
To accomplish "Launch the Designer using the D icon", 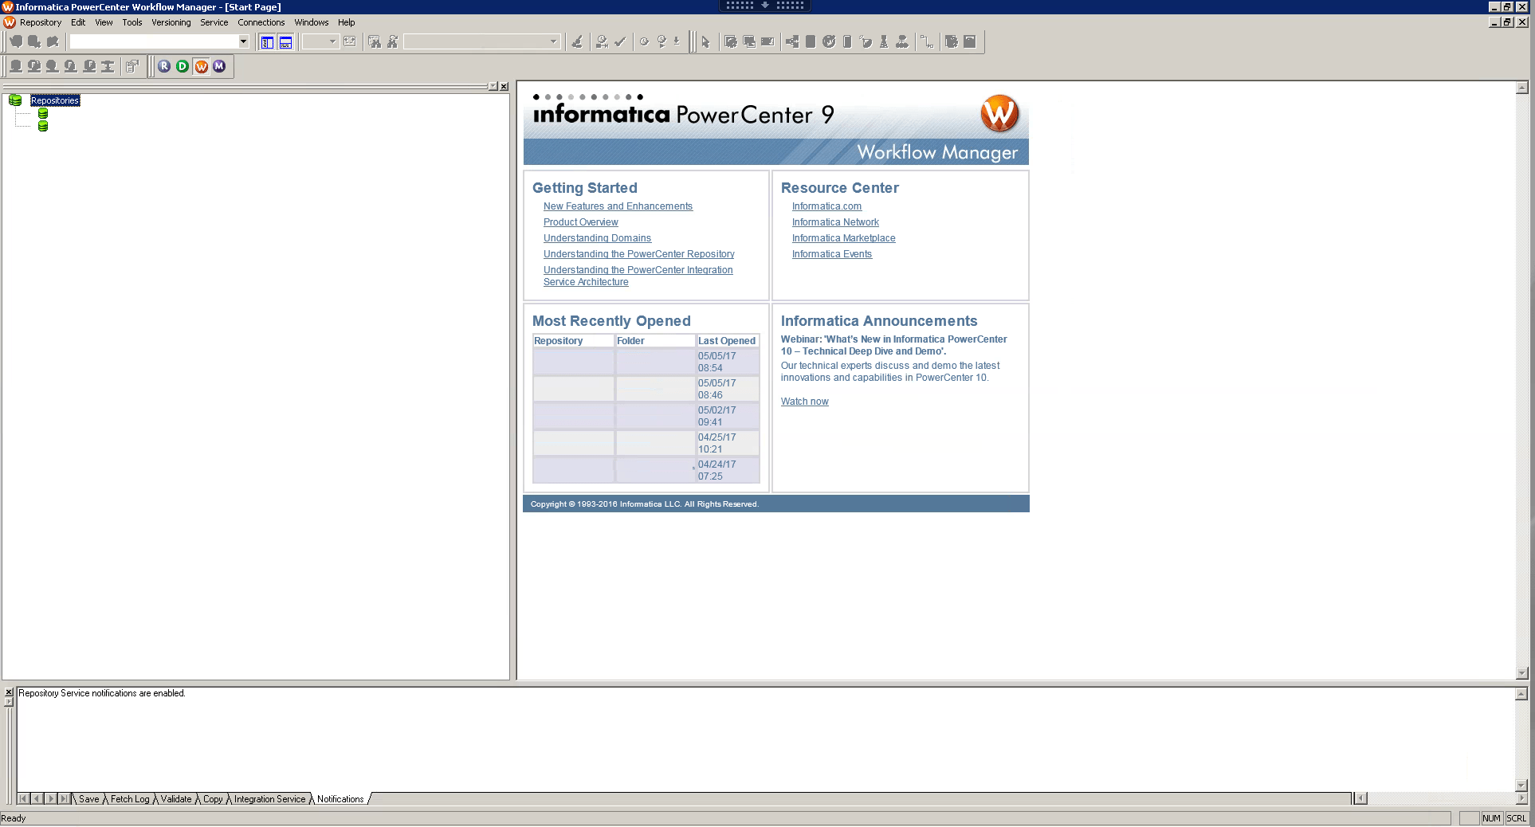I will tap(182, 66).
